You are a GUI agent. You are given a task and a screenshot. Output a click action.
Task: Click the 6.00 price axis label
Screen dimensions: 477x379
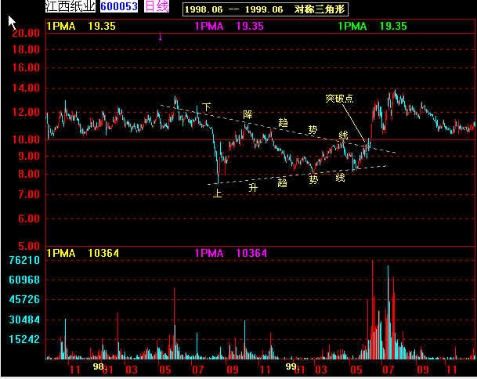(29, 218)
